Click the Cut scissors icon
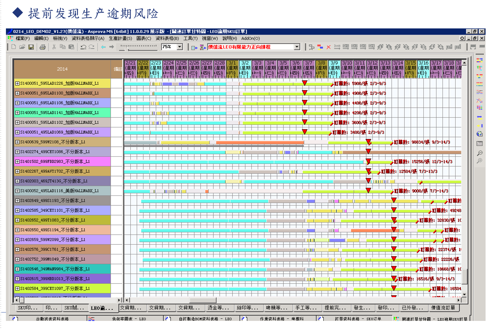499x329 pixels. 54,47
